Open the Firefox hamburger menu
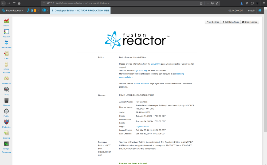267x165 pixels. coord(264,3)
